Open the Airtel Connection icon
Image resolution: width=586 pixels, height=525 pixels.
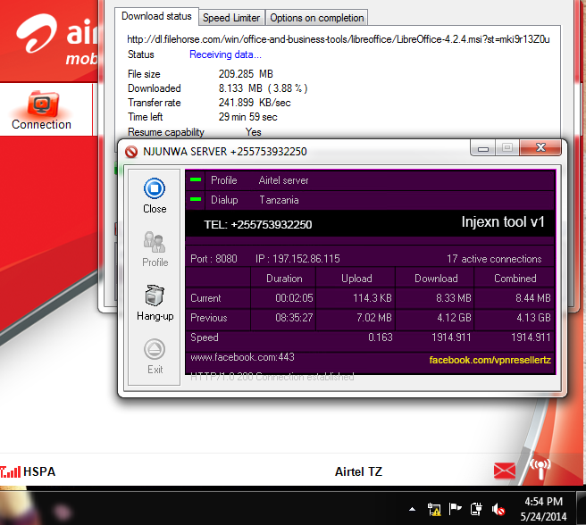[x=41, y=105]
